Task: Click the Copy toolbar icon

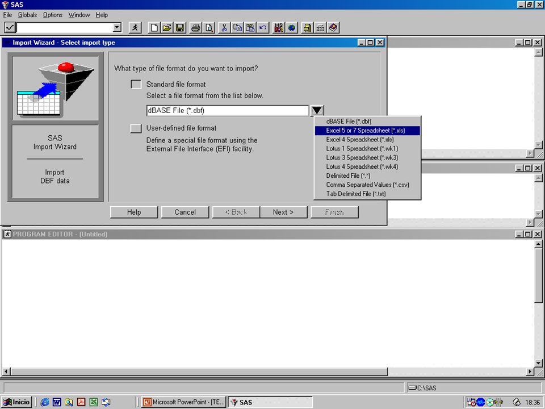Action: point(237,27)
